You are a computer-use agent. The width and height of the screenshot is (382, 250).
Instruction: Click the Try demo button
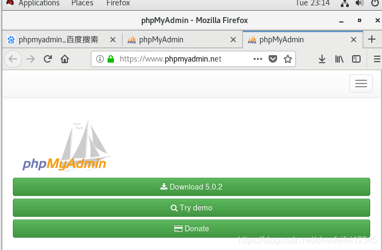tap(192, 208)
